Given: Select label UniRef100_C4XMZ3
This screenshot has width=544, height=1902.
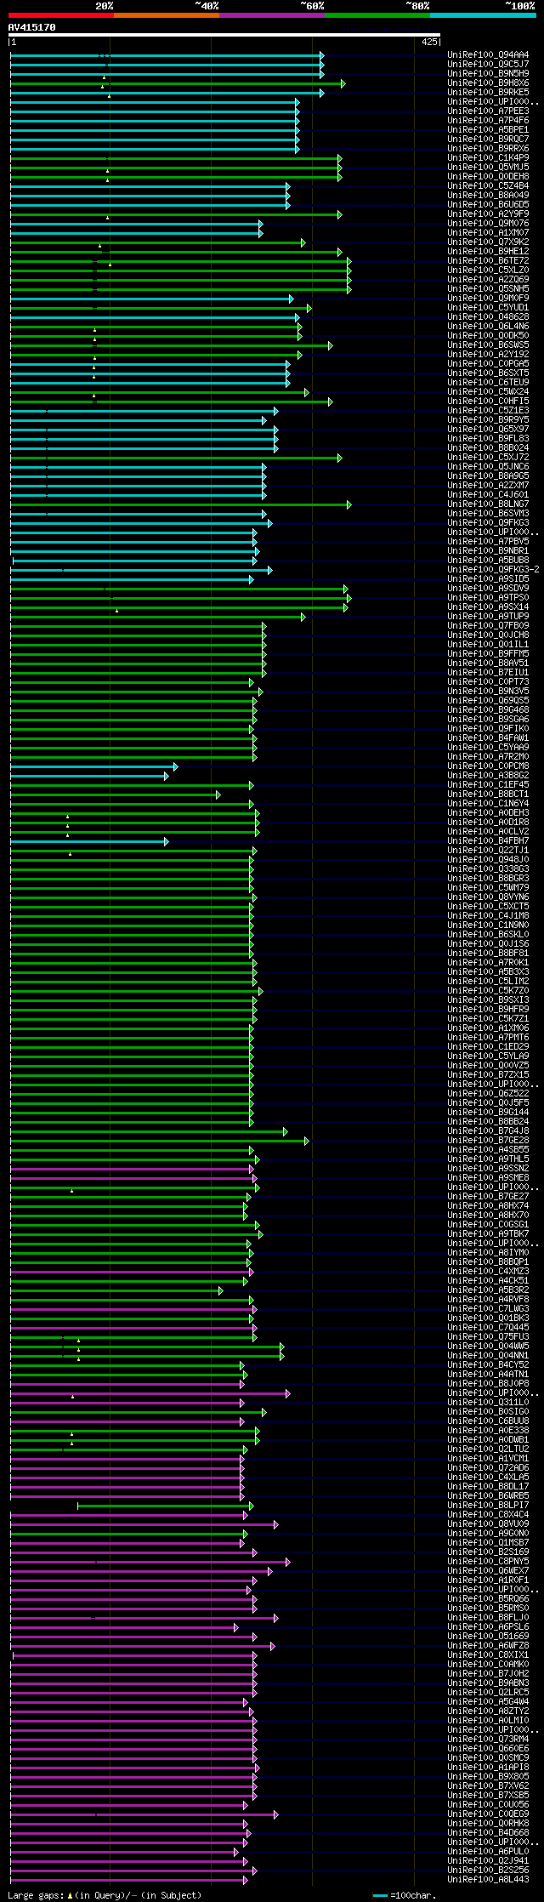Looking at the screenshot, I should [x=488, y=1272].
